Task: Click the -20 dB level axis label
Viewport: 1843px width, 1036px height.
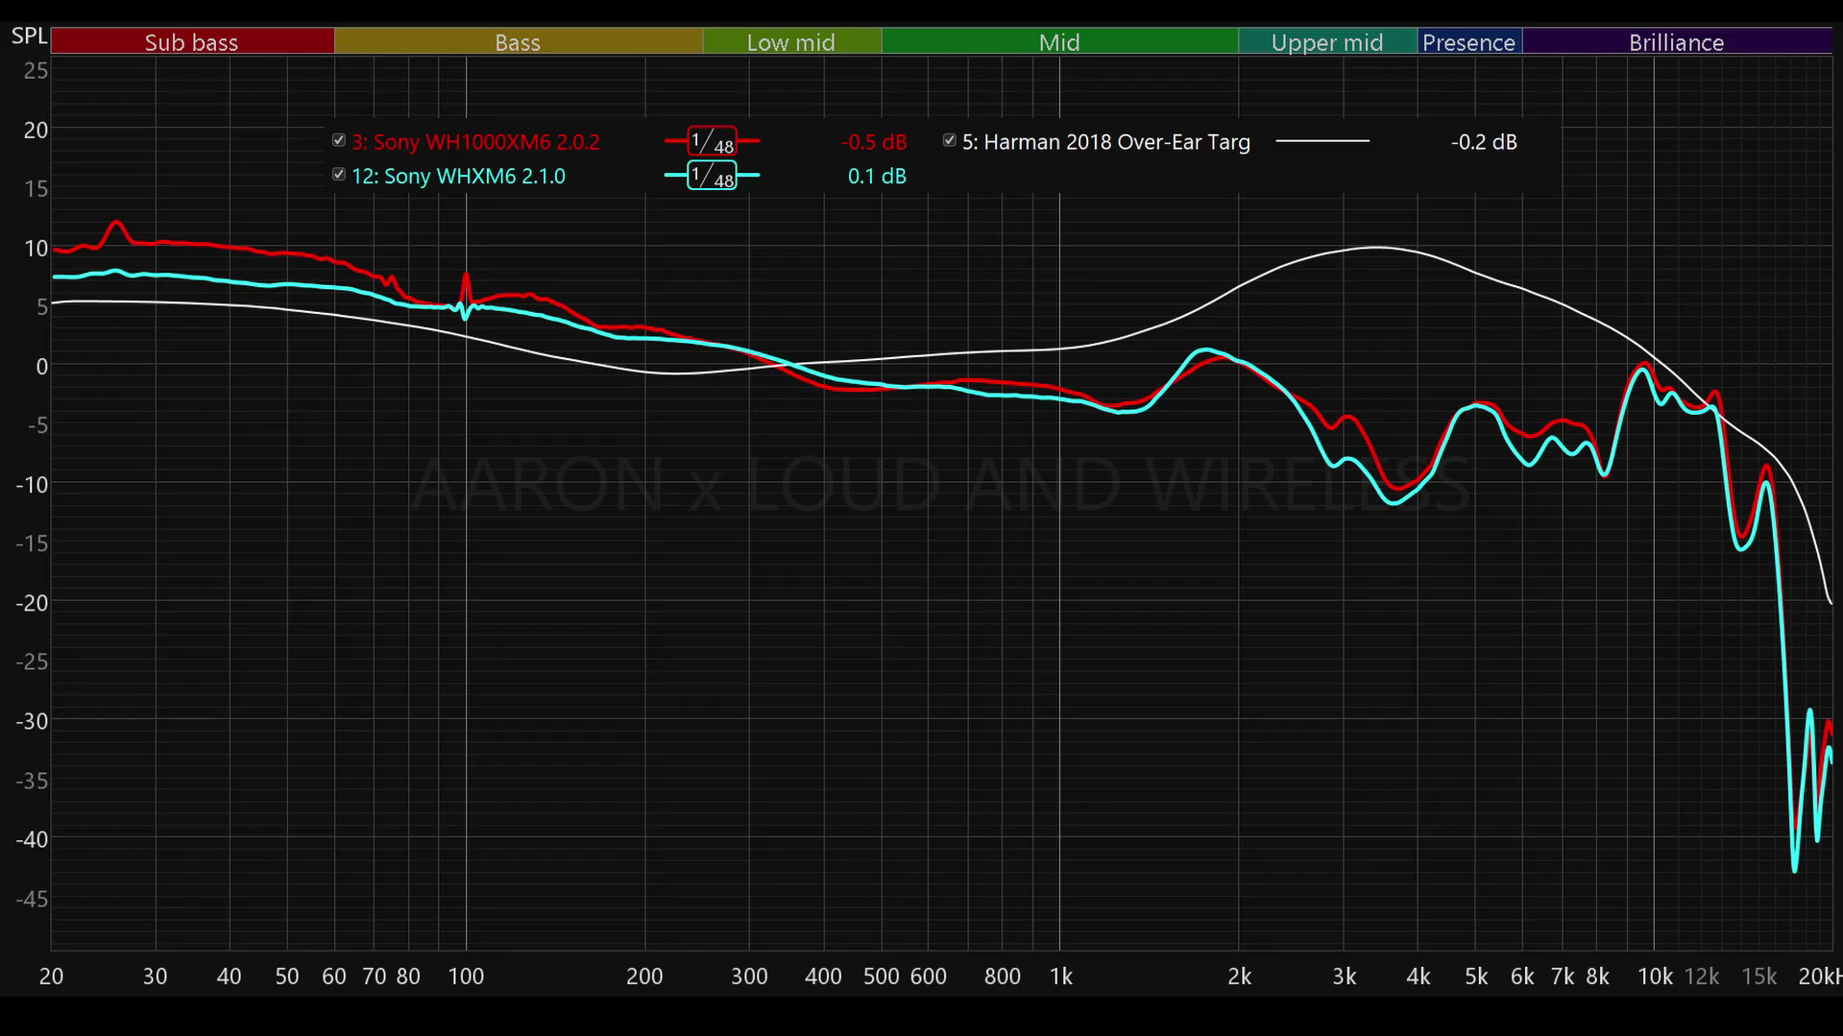Action: click(32, 603)
